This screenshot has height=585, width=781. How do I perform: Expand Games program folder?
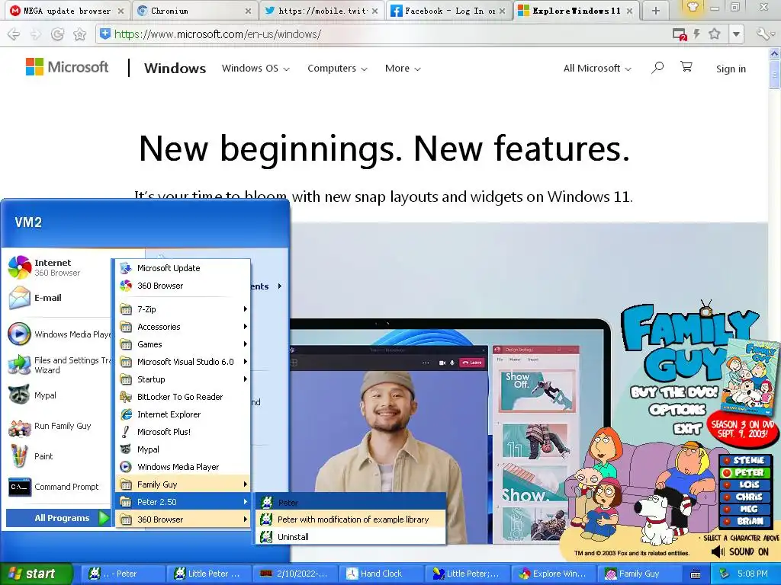coord(183,344)
